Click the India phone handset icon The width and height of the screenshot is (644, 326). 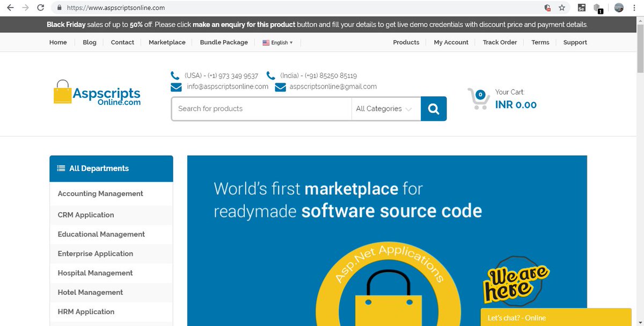pyautogui.click(x=271, y=76)
